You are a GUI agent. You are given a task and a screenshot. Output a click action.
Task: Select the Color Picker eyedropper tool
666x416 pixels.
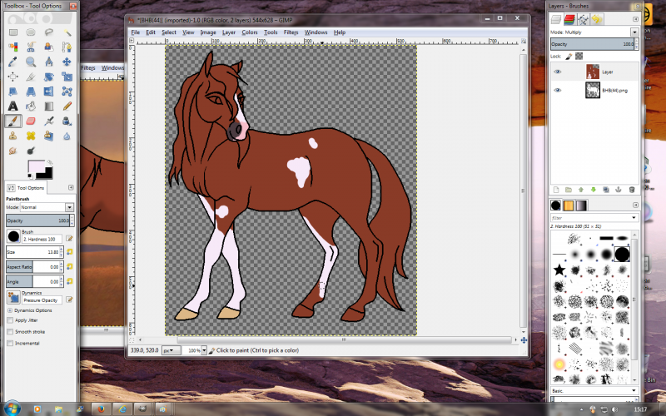pos(13,62)
